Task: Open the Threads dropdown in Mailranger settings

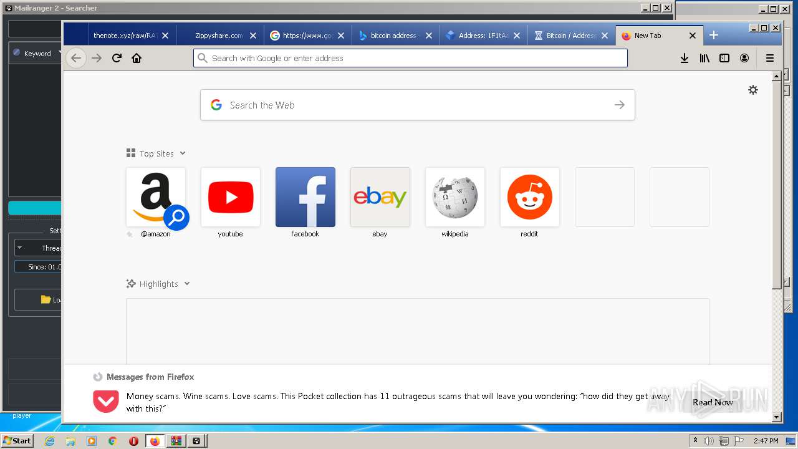Action: pyautogui.click(x=38, y=248)
